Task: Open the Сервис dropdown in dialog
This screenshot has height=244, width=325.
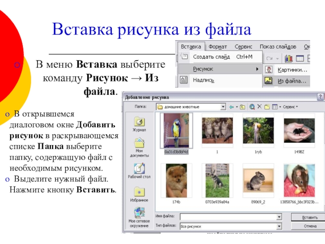Action: [290, 107]
